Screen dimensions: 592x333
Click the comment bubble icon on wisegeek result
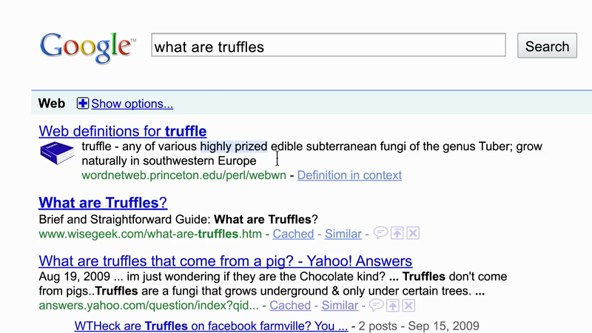coord(380,234)
